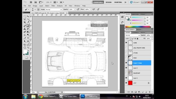
Task: Select the 3D Camera Rotate tool
Action: (28, 45)
